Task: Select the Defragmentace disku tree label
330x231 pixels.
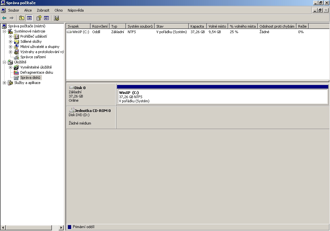Action: [37, 72]
